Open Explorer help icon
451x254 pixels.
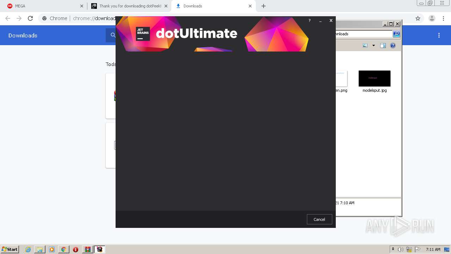pos(393,46)
